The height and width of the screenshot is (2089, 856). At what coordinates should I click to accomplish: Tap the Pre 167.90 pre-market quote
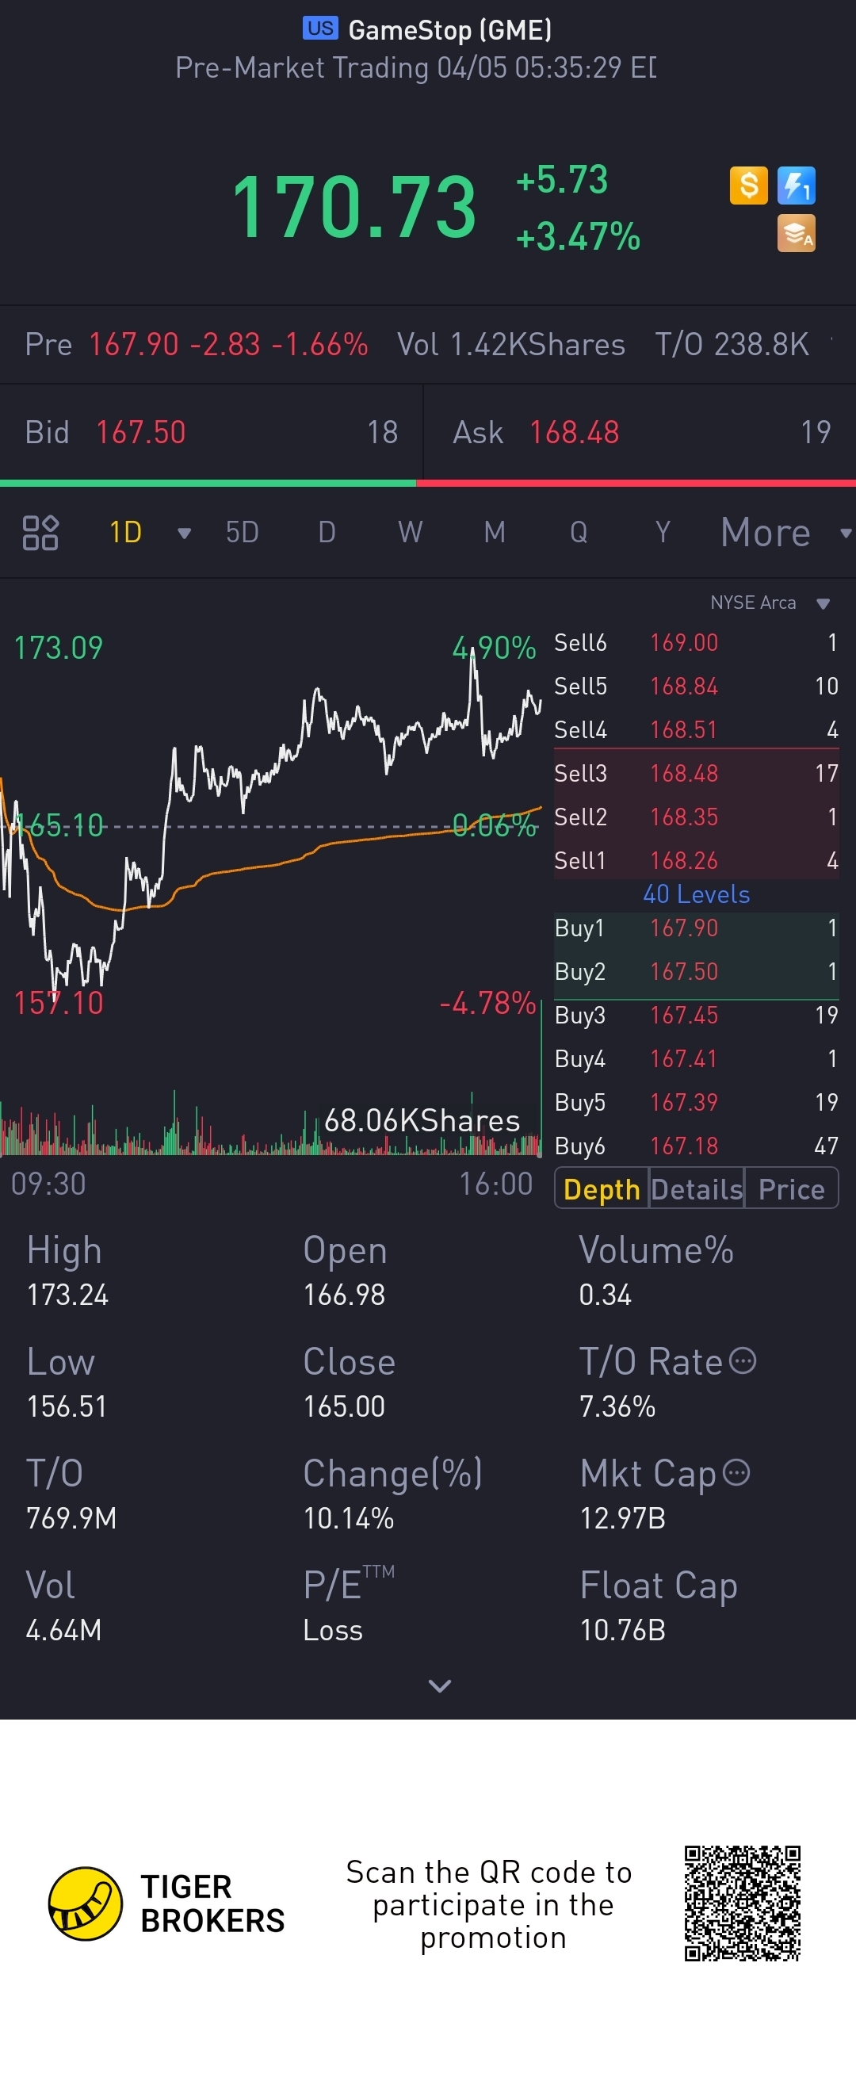pyautogui.click(x=197, y=345)
